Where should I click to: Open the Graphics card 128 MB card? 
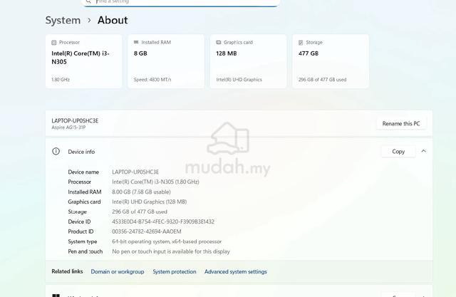(x=249, y=61)
